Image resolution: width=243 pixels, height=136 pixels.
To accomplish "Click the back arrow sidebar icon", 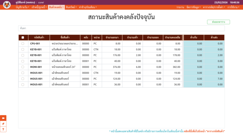I will [x=3, y=118].
